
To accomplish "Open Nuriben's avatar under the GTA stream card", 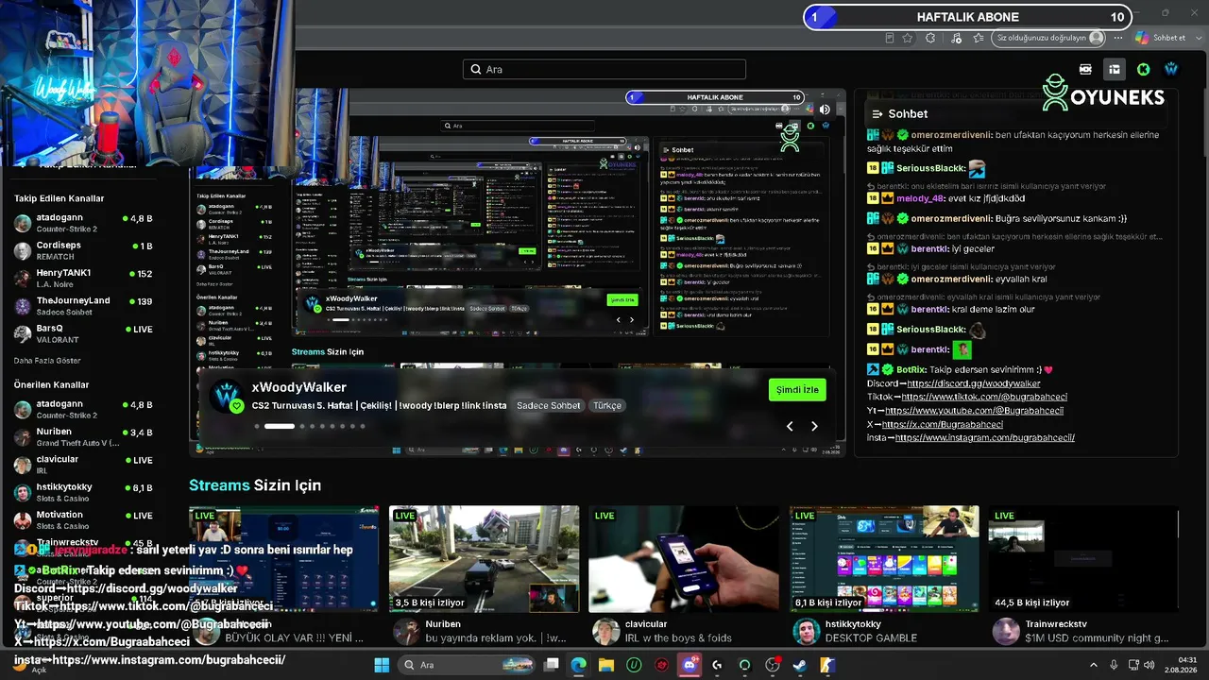I will 406,631.
